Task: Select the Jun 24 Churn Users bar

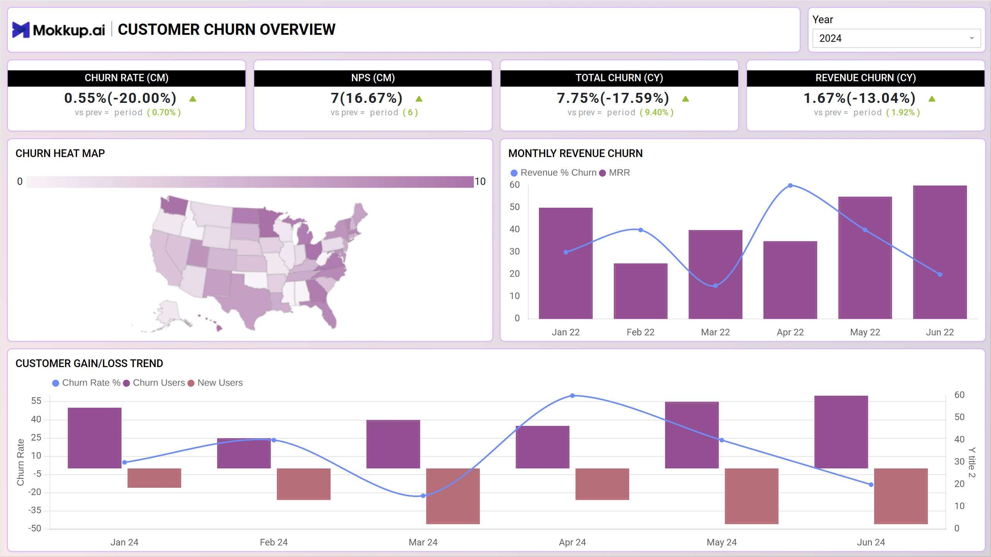Action: 841,432
